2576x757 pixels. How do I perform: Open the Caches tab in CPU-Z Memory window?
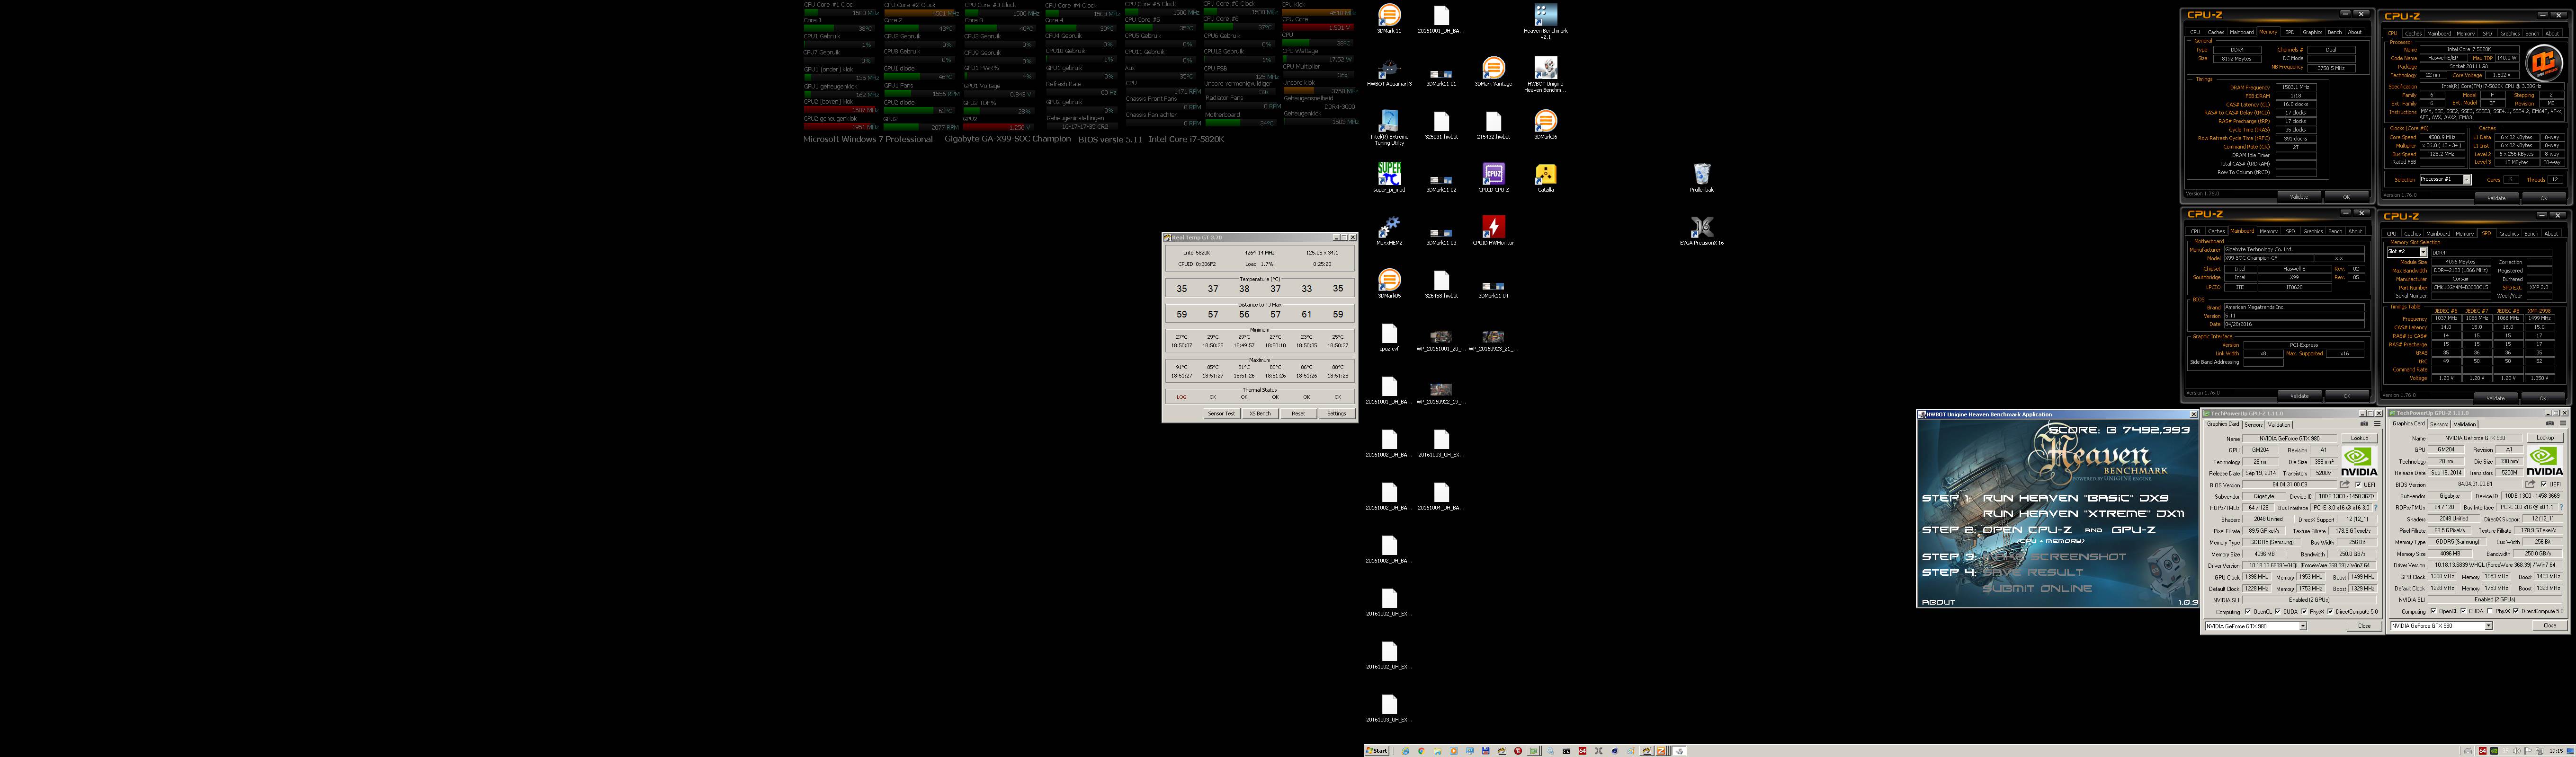(2216, 32)
